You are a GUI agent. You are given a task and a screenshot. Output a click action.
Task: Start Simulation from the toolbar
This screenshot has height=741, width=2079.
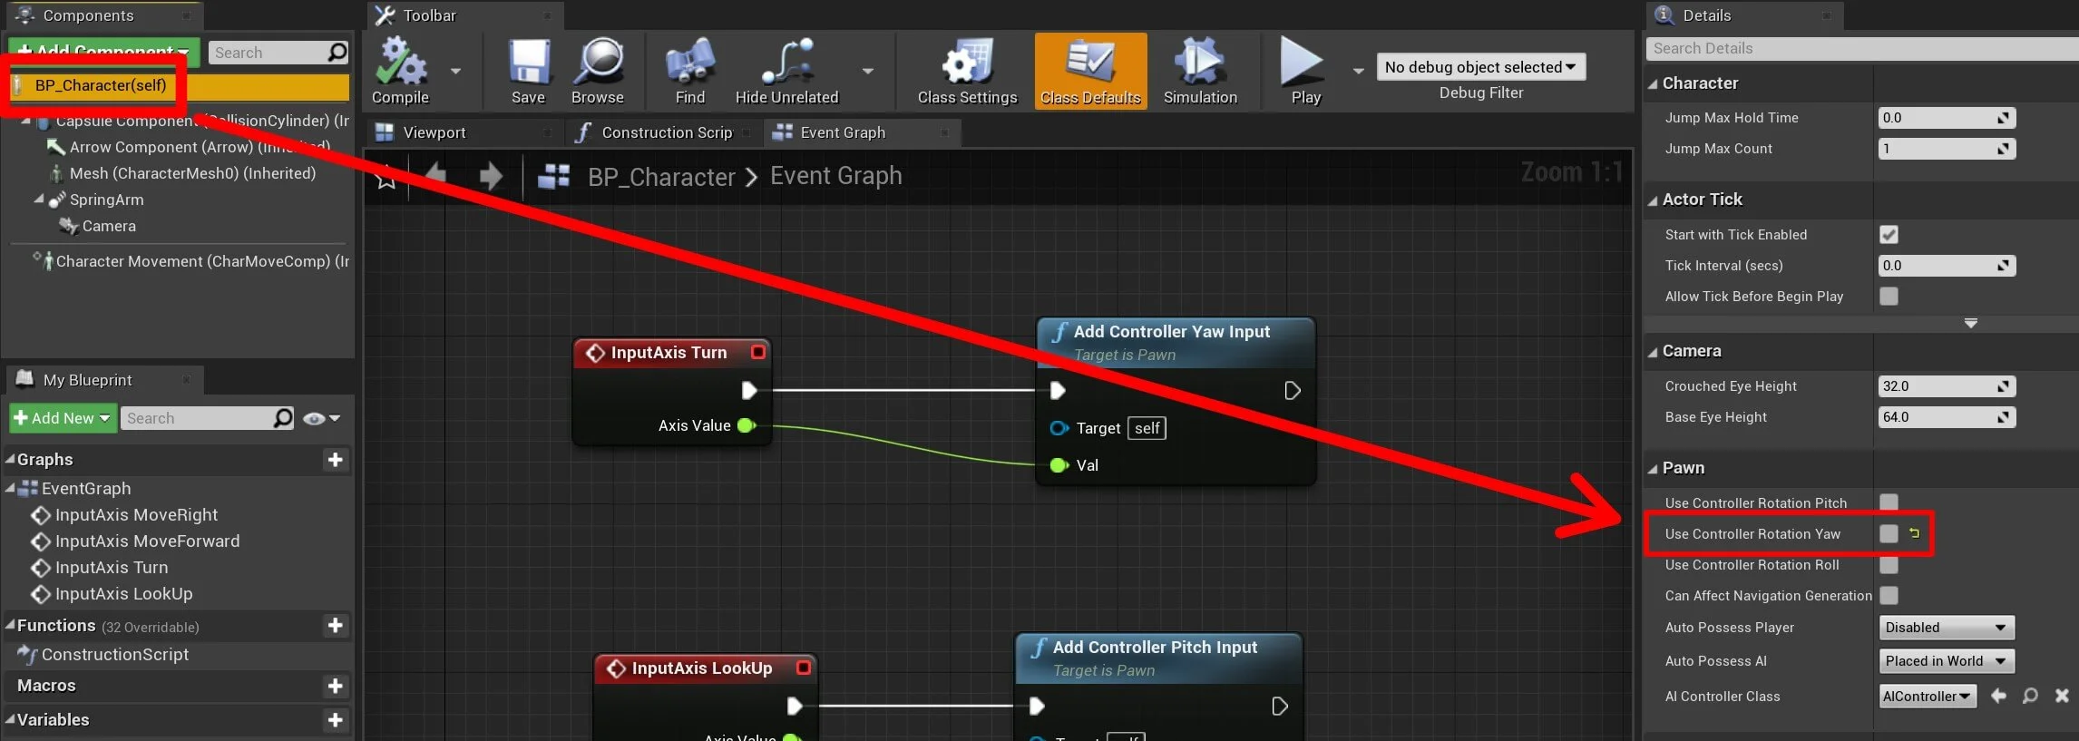(x=1199, y=63)
